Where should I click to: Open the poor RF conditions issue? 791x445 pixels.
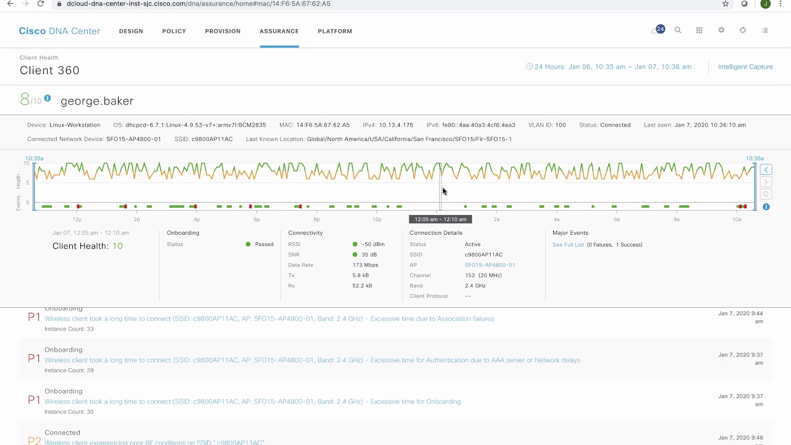pos(154,443)
